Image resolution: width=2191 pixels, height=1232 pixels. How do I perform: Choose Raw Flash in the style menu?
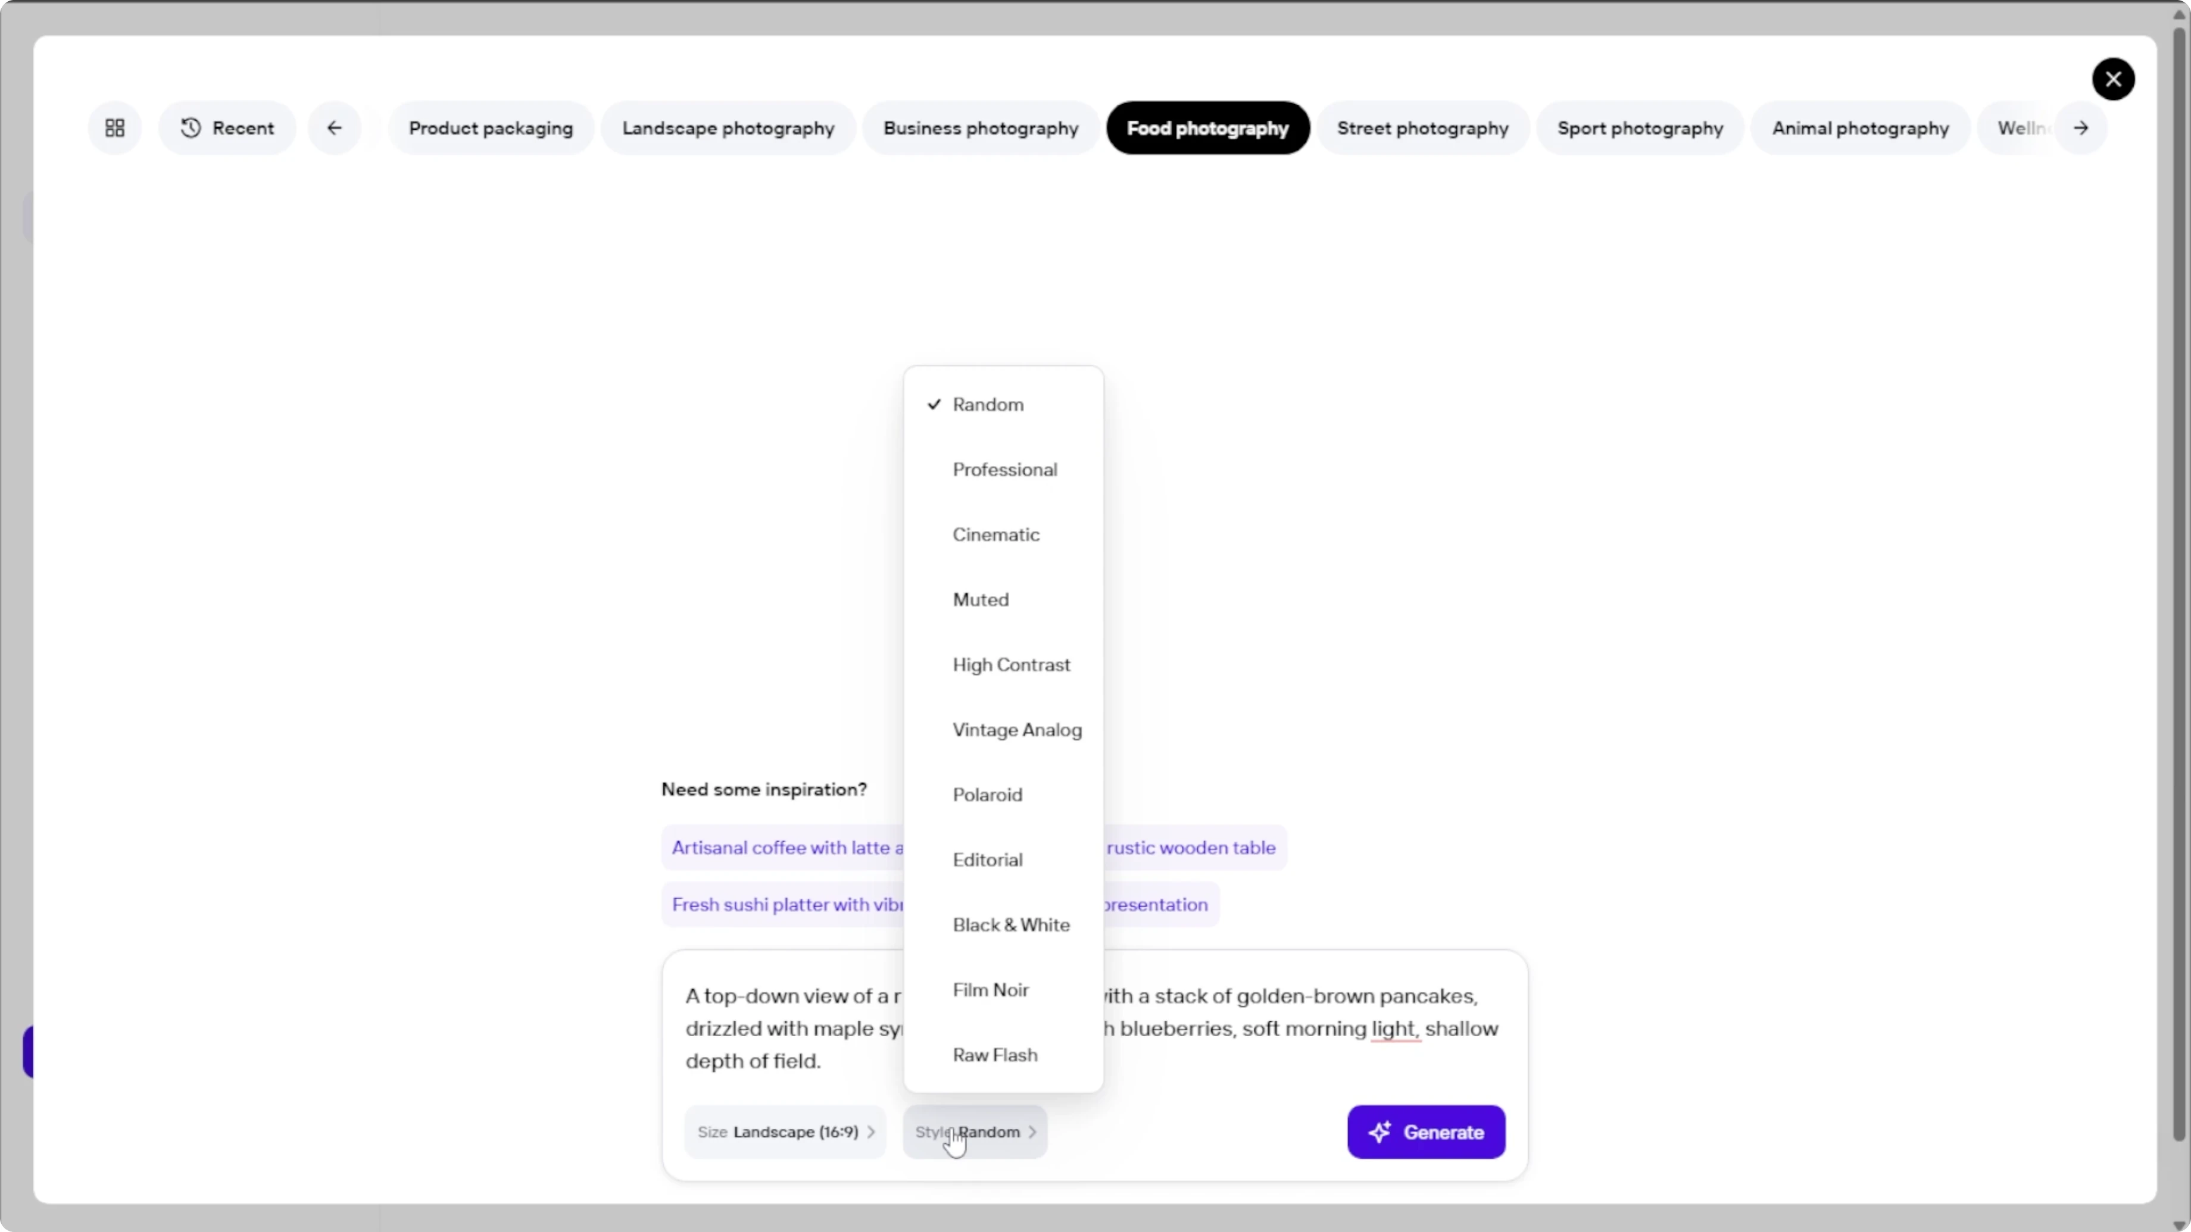[x=1004, y=1055]
